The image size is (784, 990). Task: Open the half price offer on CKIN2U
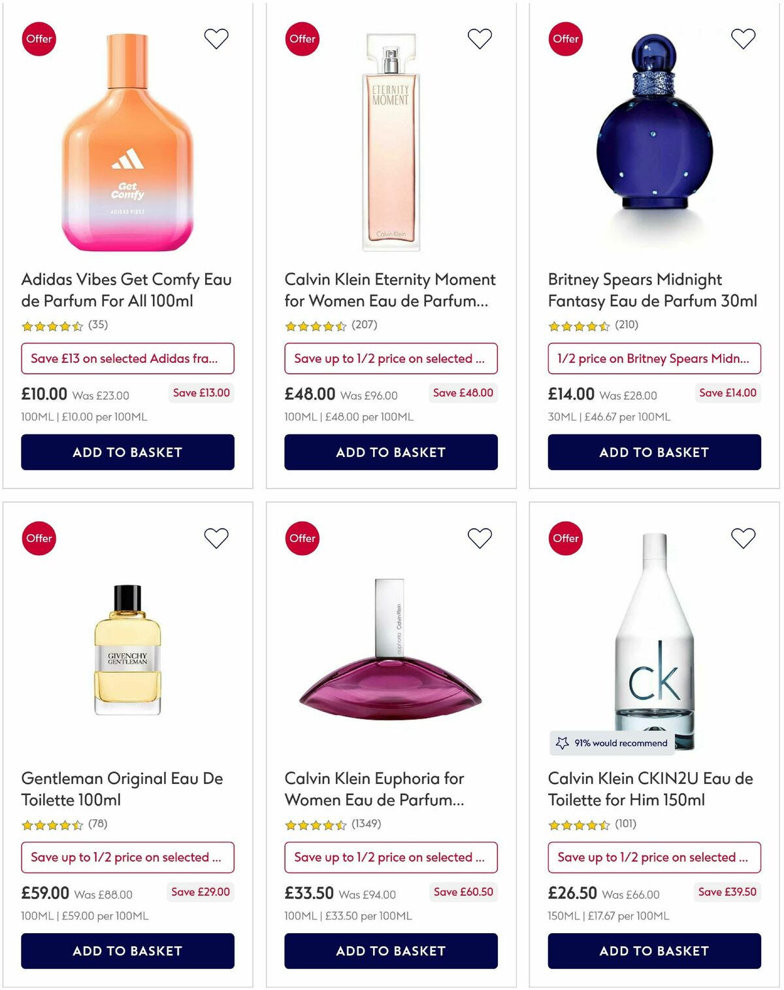[655, 857]
